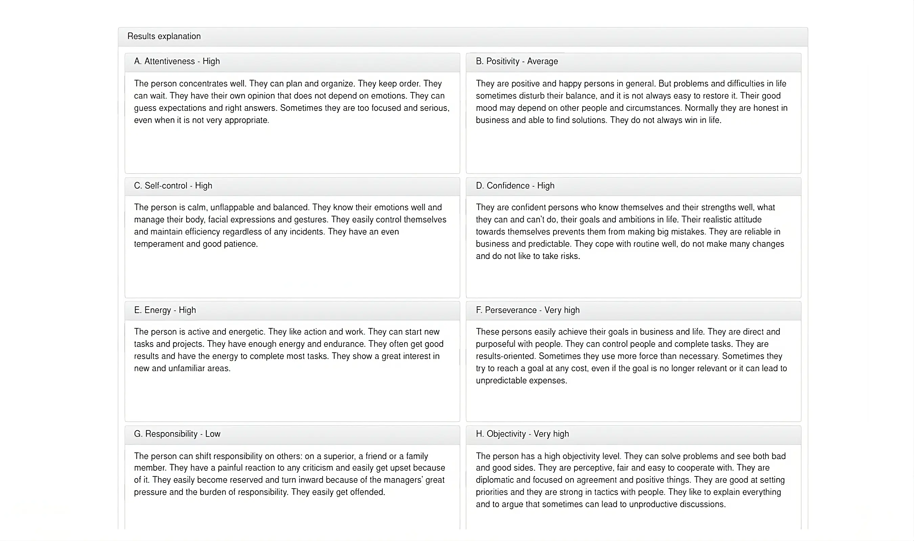Click the Attentiveness description paragraph
The image size is (914, 541).
(291, 102)
